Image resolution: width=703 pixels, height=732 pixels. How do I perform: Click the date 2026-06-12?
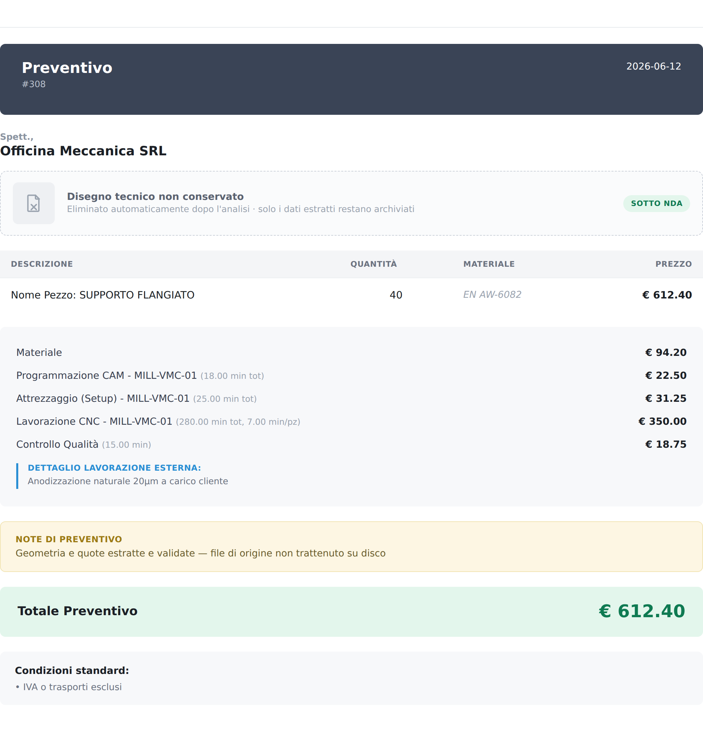(x=654, y=67)
